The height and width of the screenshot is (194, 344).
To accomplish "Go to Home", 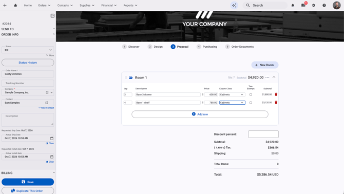I will pos(28,5).
